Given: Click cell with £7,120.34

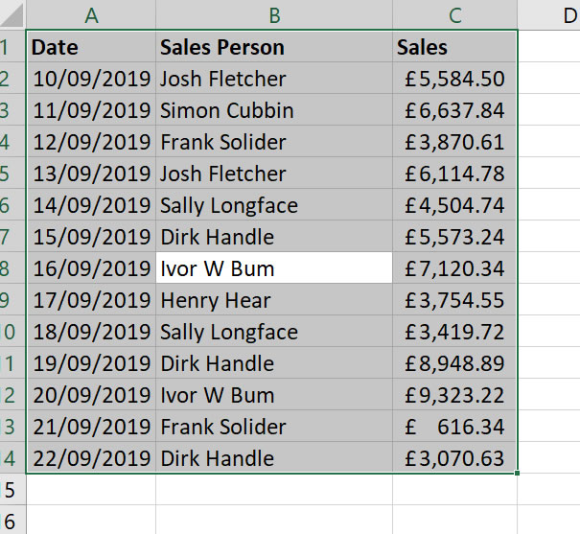Looking at the screenshot, I should tap(454, 268).
